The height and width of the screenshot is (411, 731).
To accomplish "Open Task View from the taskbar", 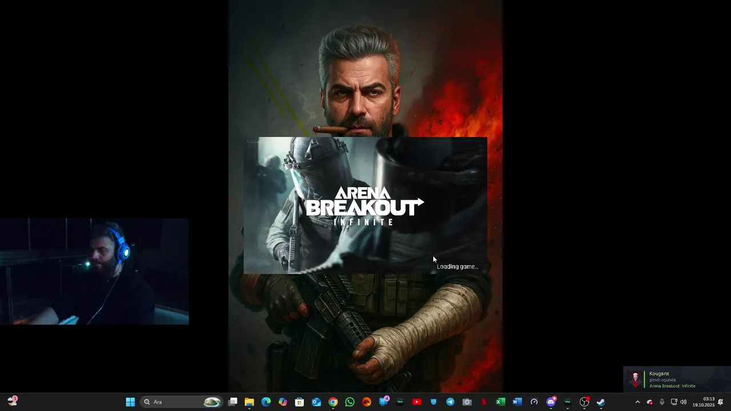I will pyautogui.click(x=232, y=402).
